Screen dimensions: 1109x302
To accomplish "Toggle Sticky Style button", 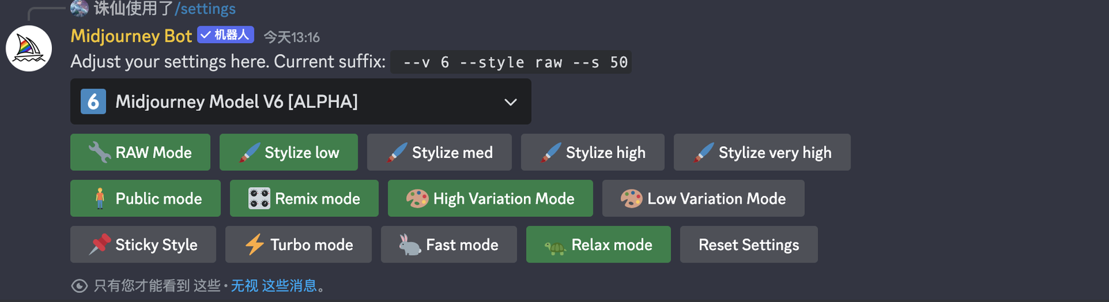I will coord(143,245).
